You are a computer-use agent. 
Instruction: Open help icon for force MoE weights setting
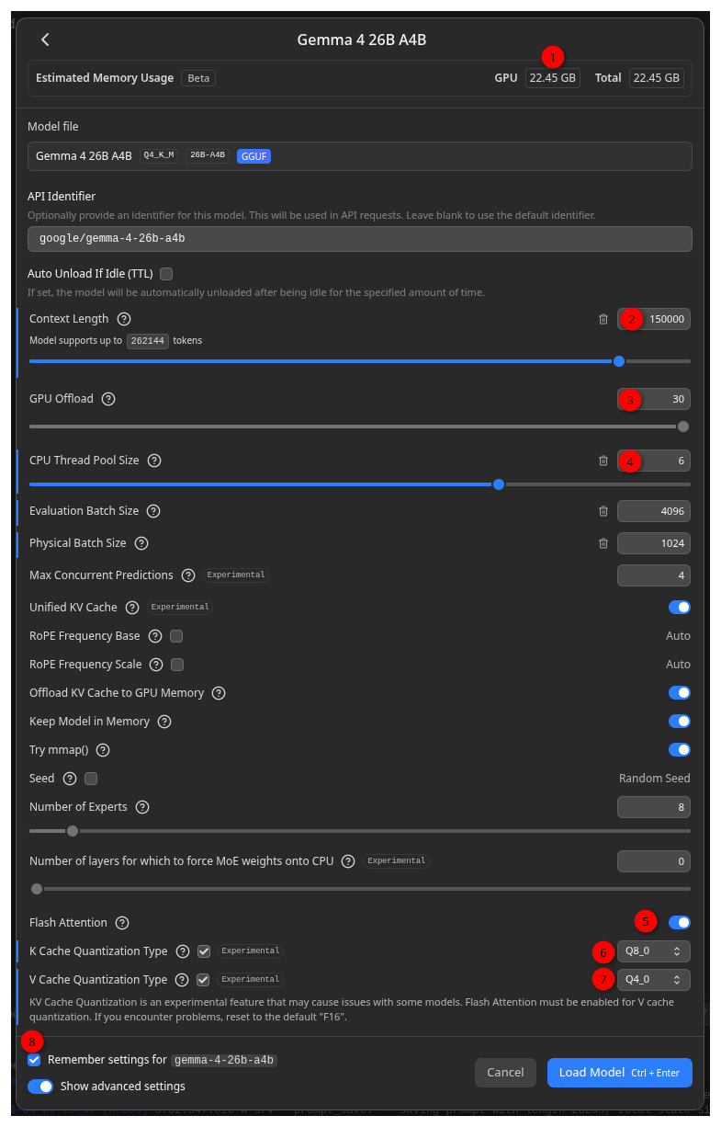(348, 861)
